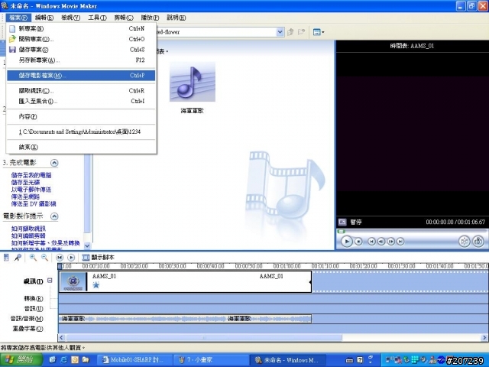Viewport: 489px width, 367px height.
Task: Open recent file ending in 1234
Action: click(x=81, y=132)
